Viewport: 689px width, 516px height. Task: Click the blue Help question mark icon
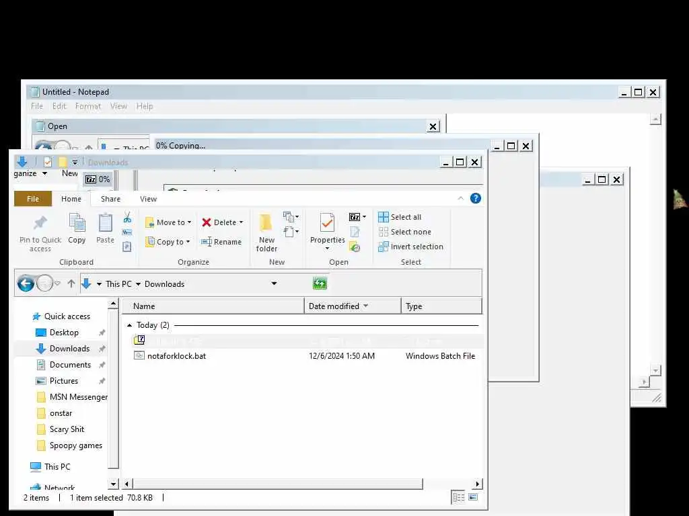[x=476, y=198]
